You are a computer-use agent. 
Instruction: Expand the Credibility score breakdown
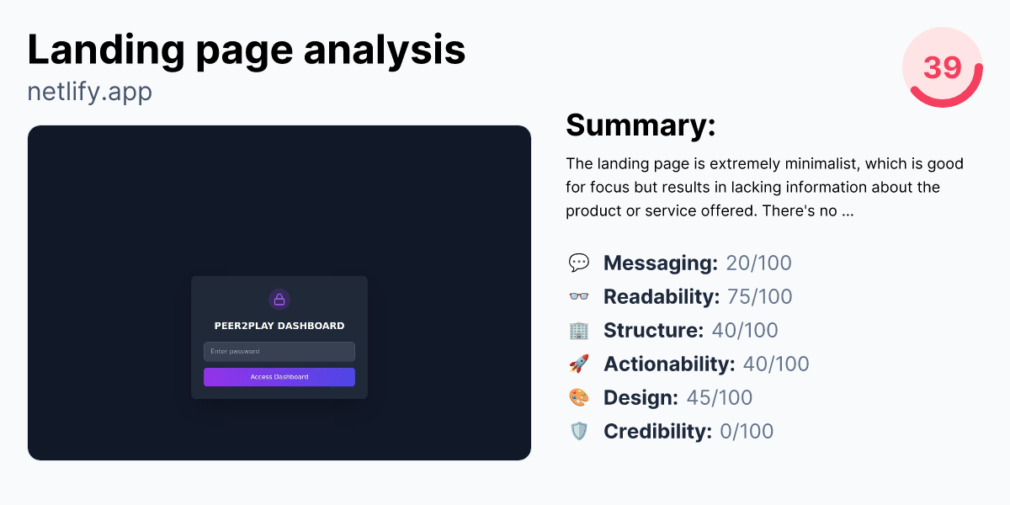click(687, 431)
